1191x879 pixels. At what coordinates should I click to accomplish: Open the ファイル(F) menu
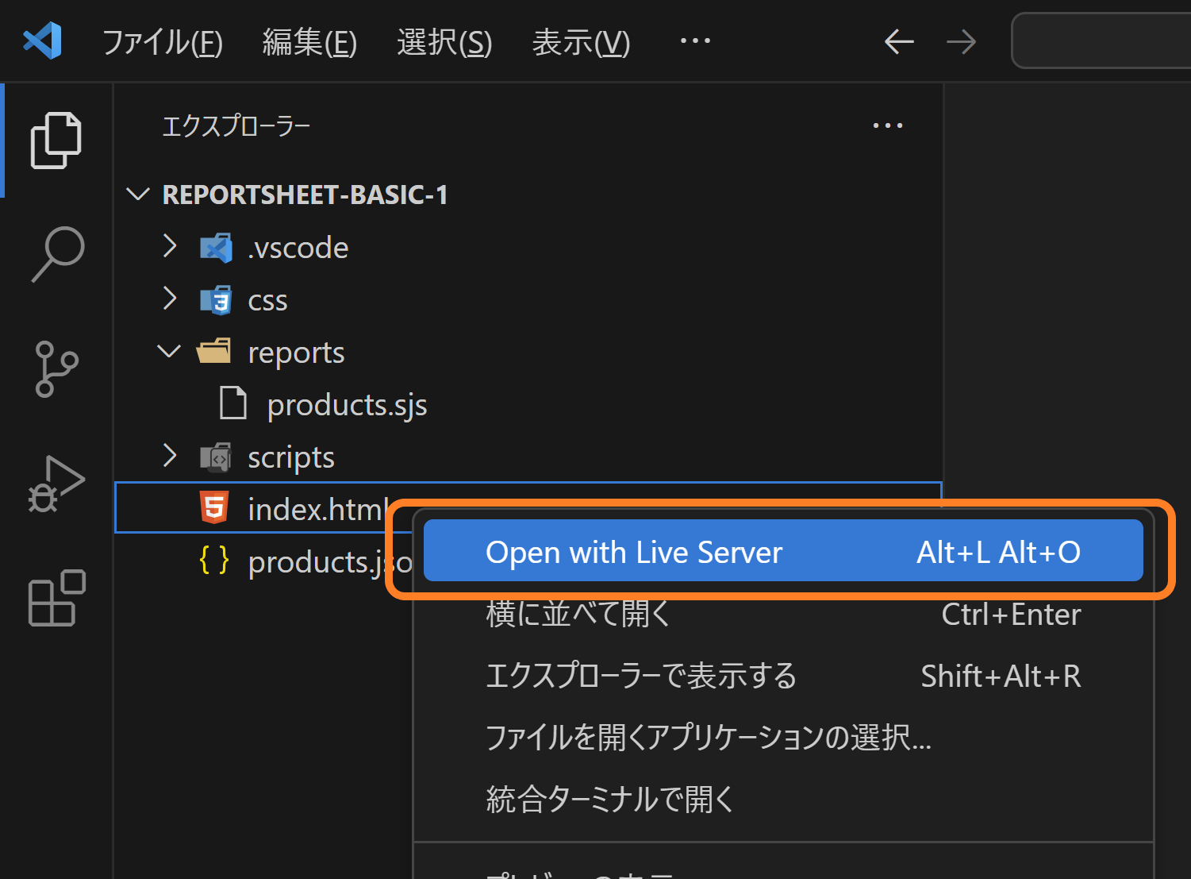163,42
